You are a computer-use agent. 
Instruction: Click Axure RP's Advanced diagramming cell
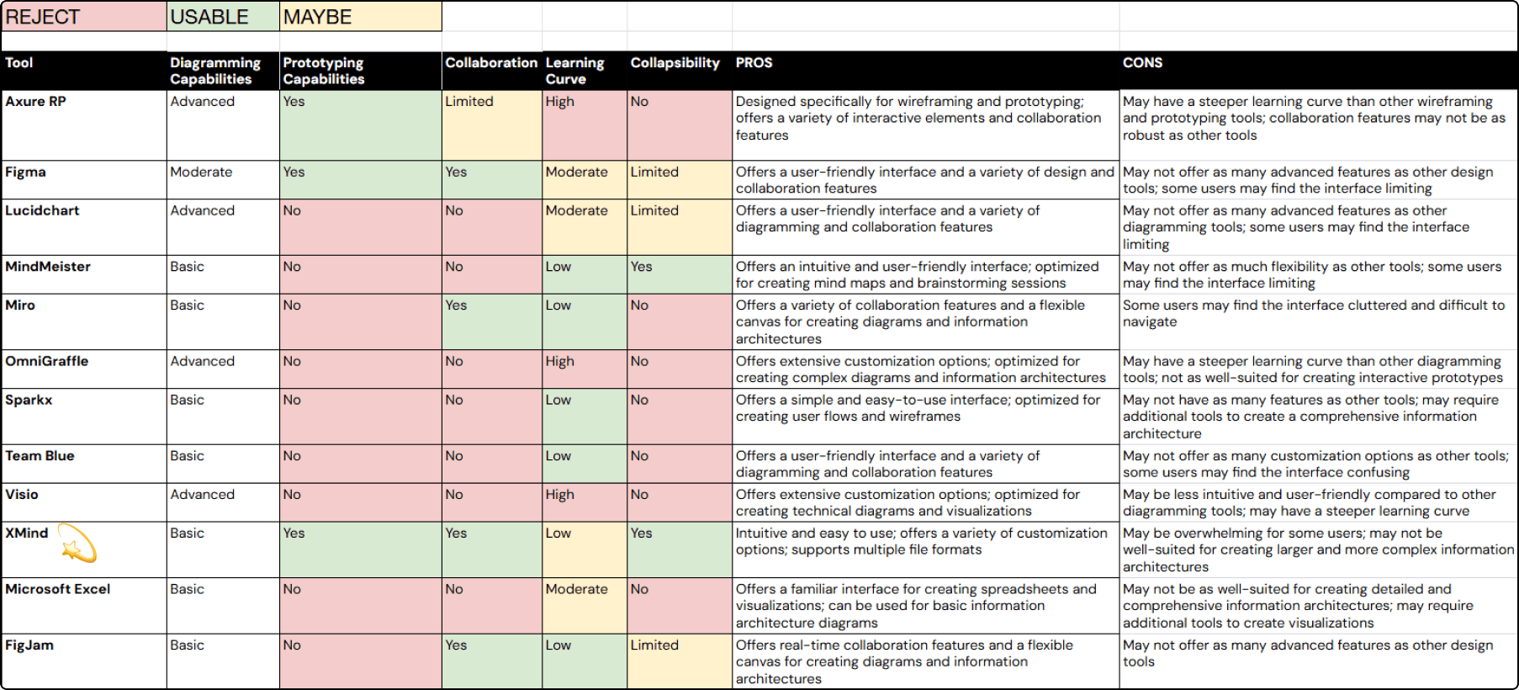[x=223, y=125]
